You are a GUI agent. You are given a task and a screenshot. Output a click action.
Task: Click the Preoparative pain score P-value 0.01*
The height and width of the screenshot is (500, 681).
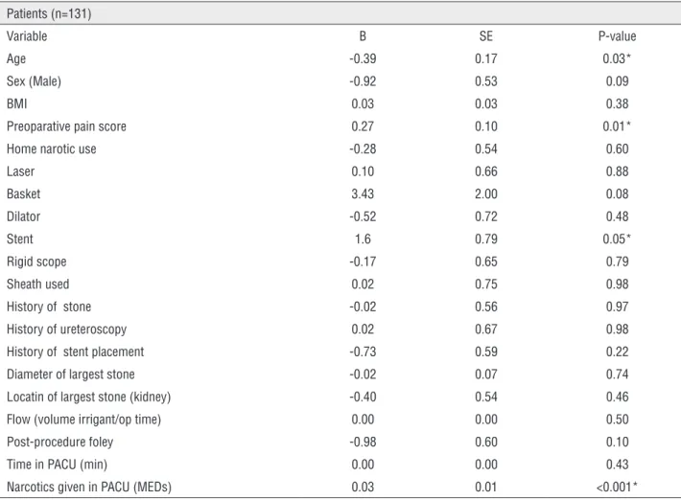(617, 126)
